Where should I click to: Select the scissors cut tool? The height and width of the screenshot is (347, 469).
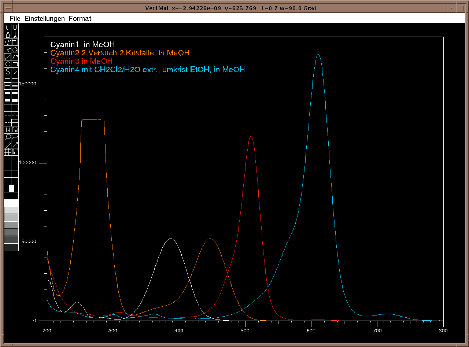(x=7, y=42)
